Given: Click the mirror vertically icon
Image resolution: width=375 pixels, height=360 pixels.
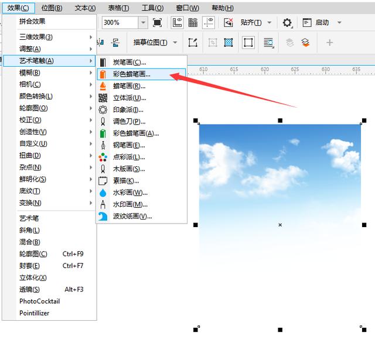Looking at the screenshot, I should 115,43.
